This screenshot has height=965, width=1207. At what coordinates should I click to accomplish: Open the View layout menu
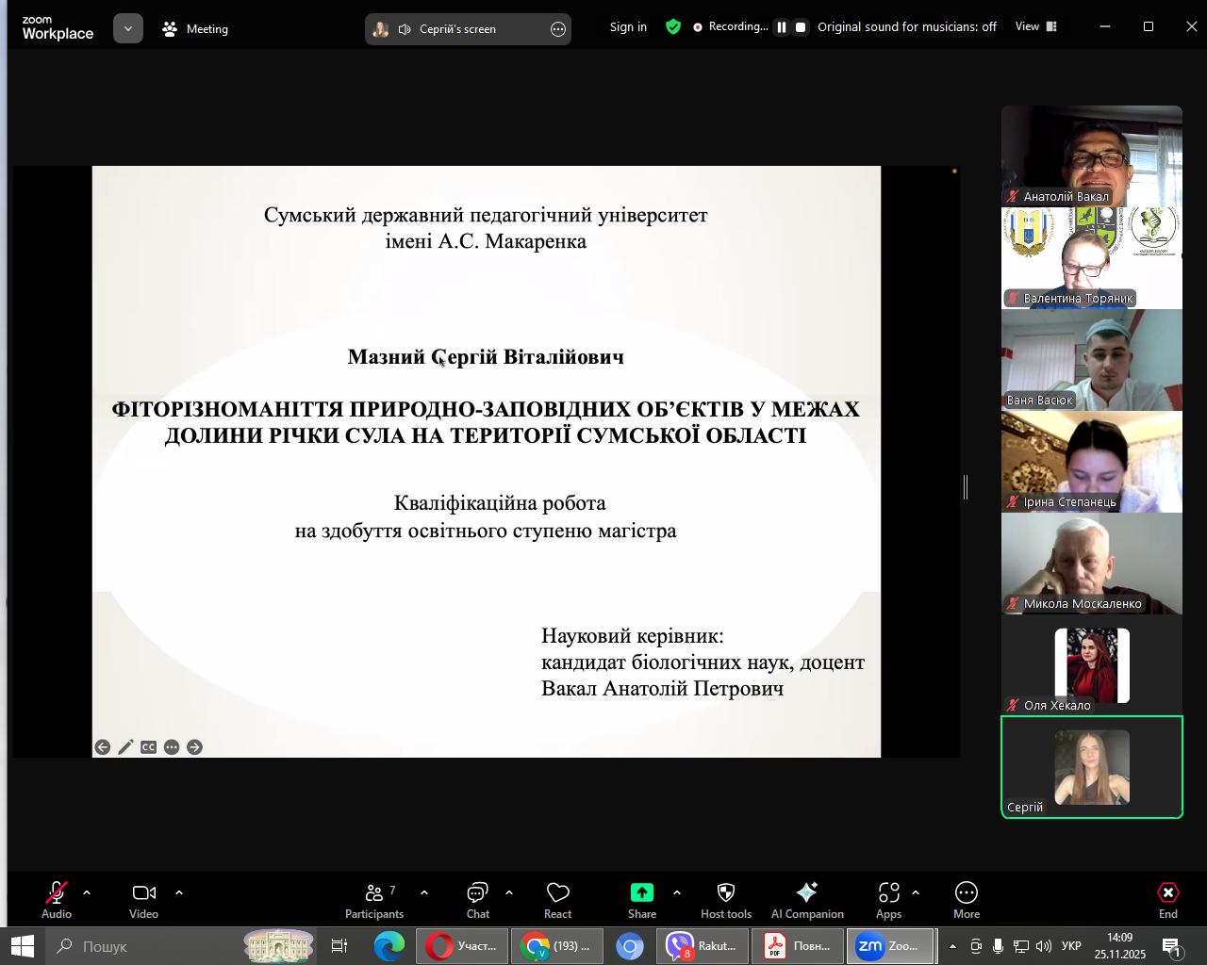[x=1035, y=27]
